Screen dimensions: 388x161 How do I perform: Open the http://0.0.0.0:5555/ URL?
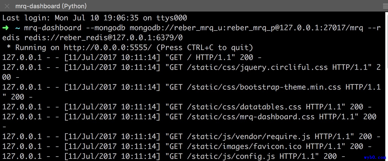[x=108, y=48]
